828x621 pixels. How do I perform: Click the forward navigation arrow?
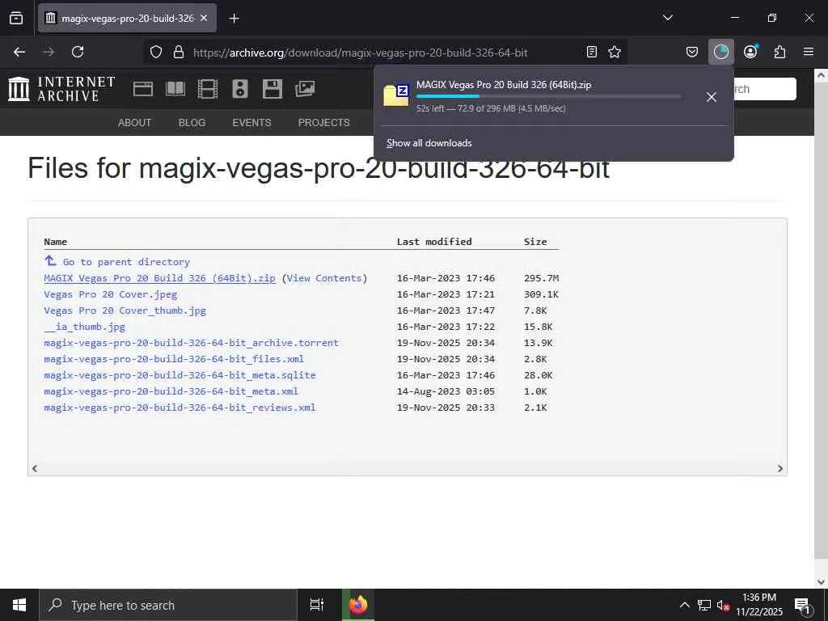click(49, 52)
